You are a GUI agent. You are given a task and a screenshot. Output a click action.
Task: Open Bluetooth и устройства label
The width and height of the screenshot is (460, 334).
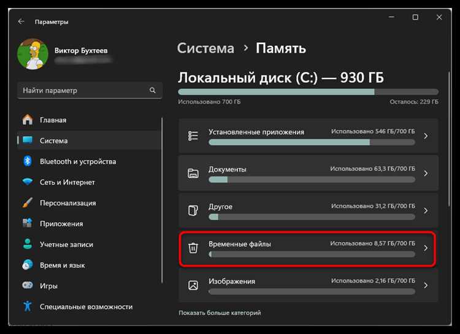pyautogui.click(x=78, y=162)
